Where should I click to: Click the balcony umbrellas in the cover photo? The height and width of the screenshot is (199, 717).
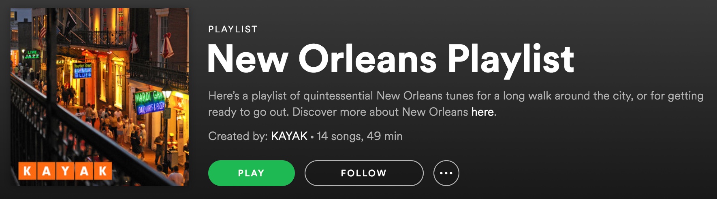tap(149, 45)
